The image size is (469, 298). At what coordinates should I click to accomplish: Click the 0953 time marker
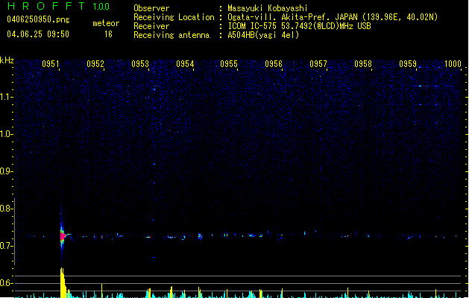coord(140,64)
